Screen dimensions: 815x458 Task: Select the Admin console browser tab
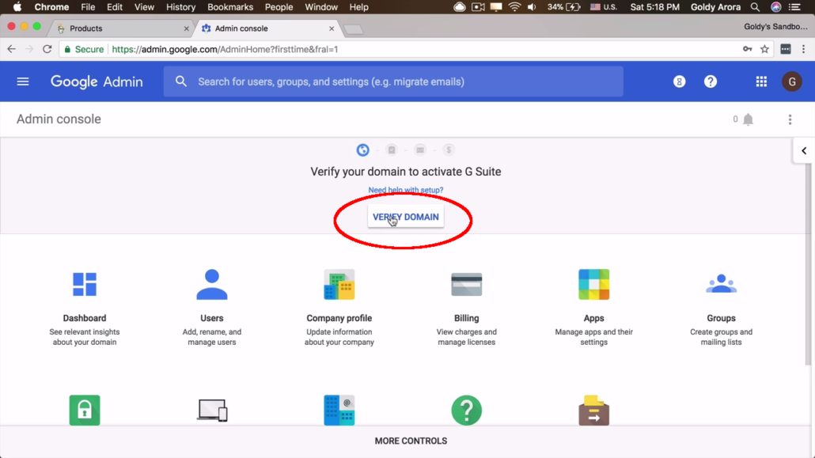[x=267, y=28]
